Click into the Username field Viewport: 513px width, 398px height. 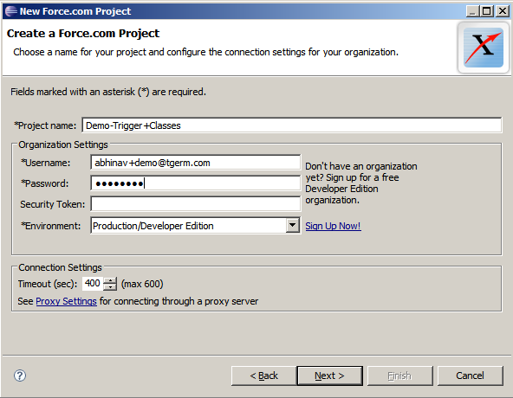[195, 163]
